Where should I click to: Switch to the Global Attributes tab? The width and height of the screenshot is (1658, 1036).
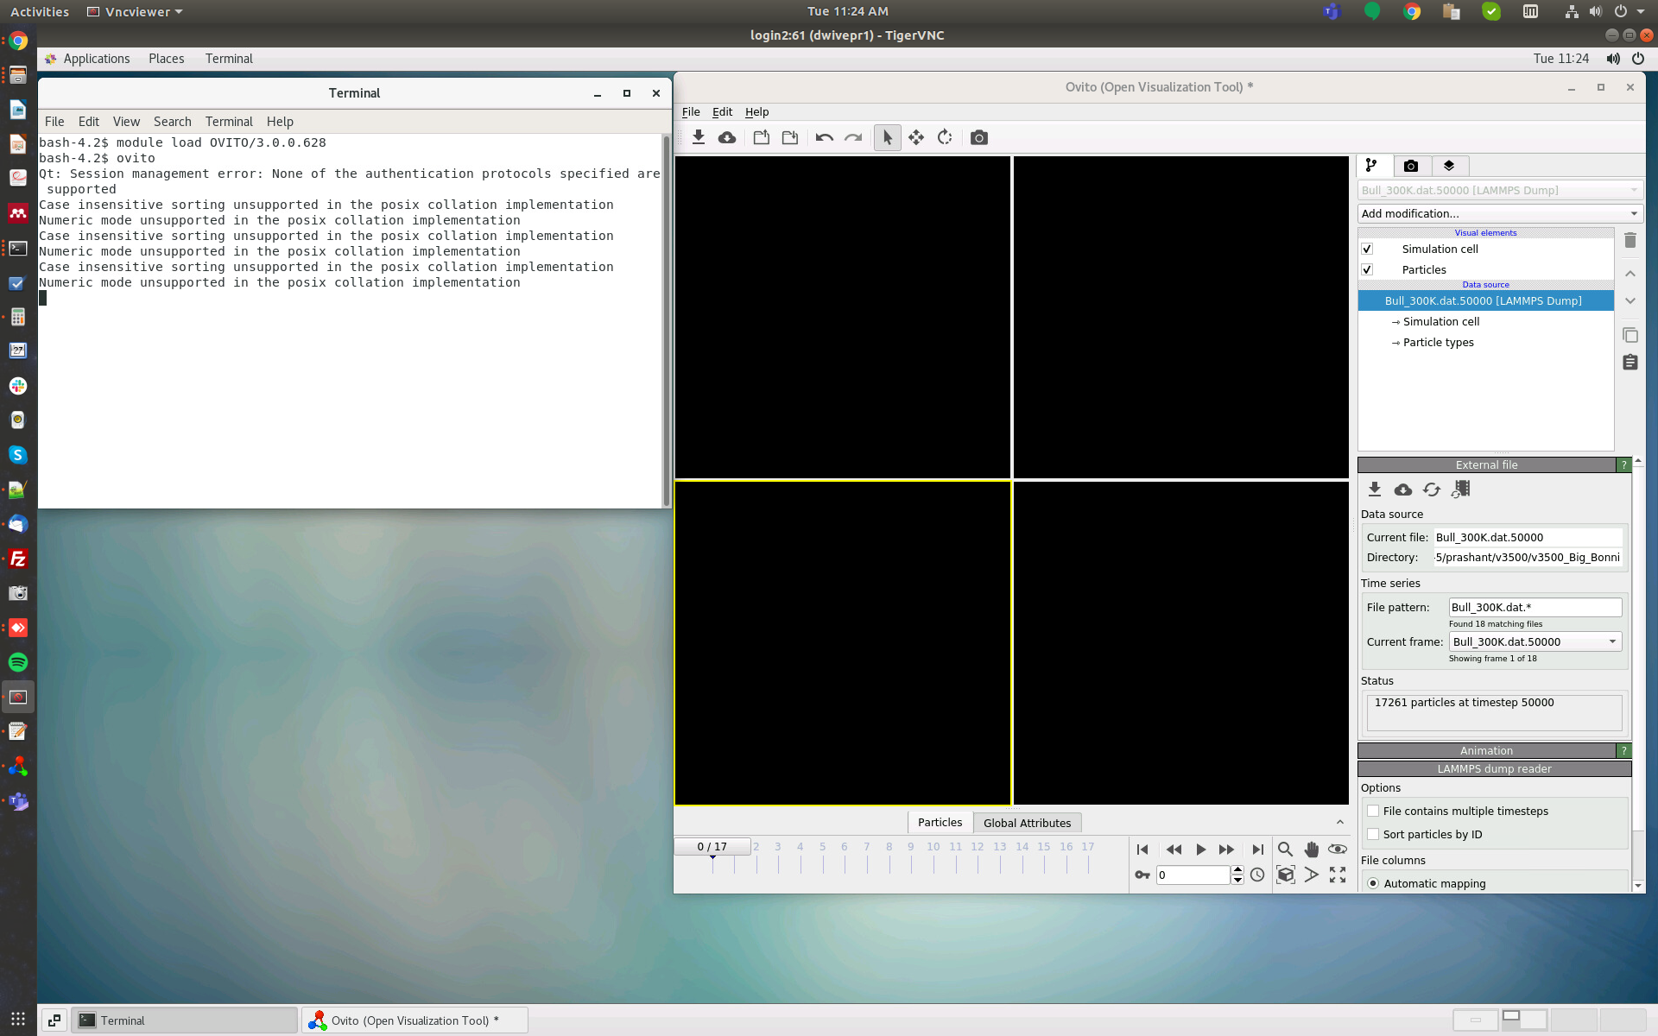click(1027, 822)
